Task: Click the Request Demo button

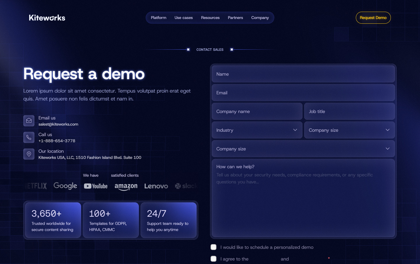Action: click(373, 18)
